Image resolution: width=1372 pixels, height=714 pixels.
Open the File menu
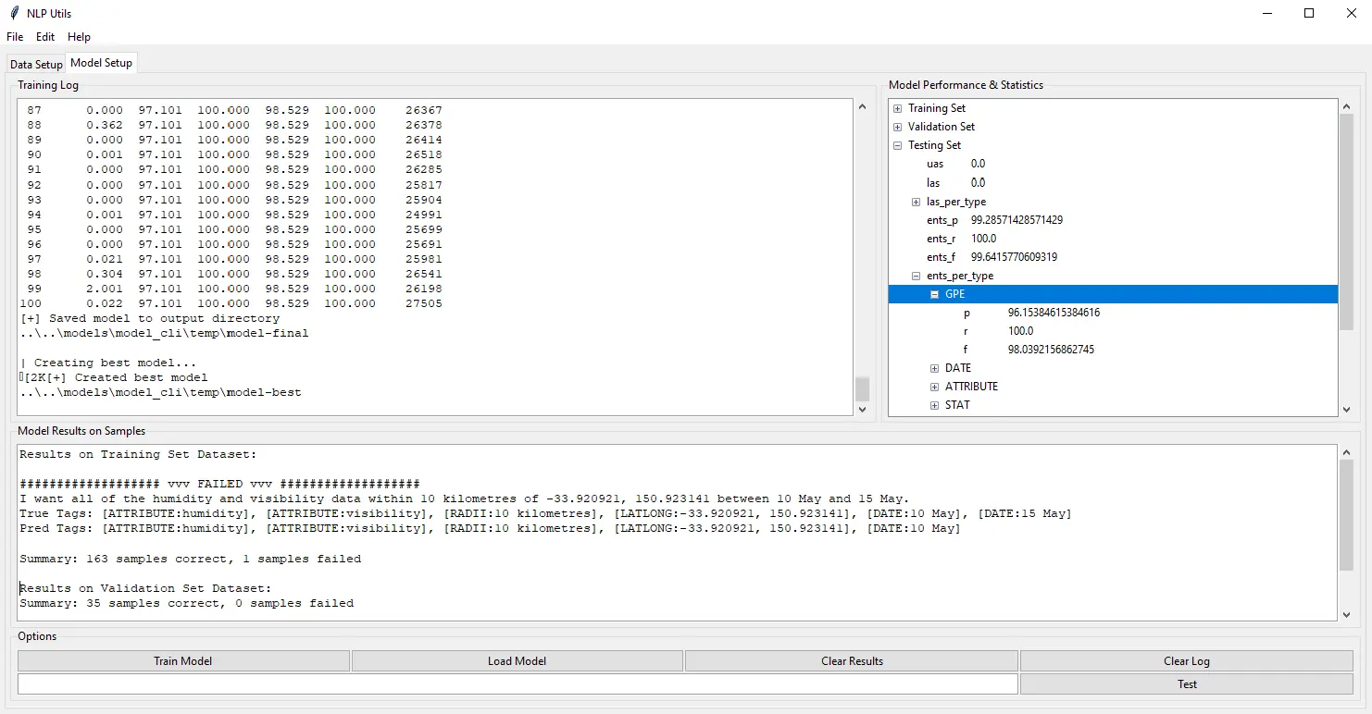14,37
